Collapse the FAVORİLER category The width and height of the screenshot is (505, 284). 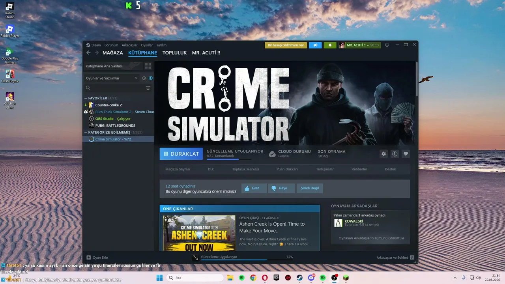tap(86, 98)
